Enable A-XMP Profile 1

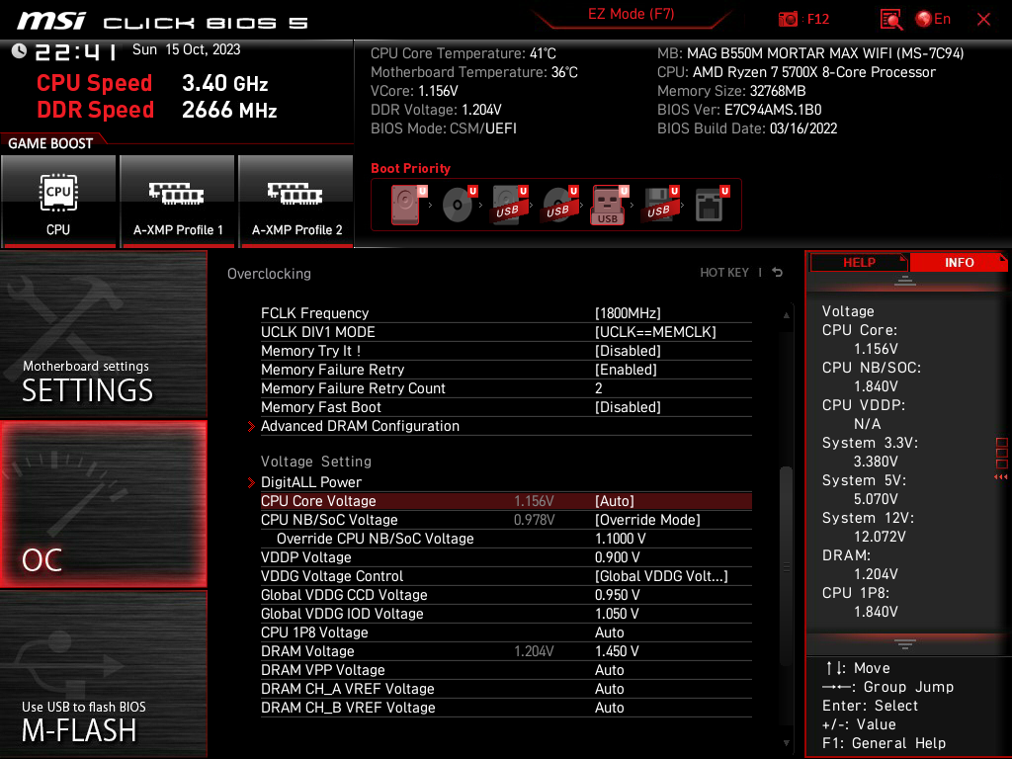(x=178, y=201)
